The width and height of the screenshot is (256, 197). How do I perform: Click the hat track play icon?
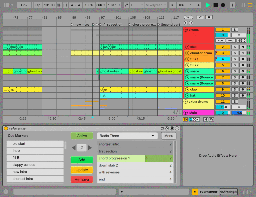(187, 95)
